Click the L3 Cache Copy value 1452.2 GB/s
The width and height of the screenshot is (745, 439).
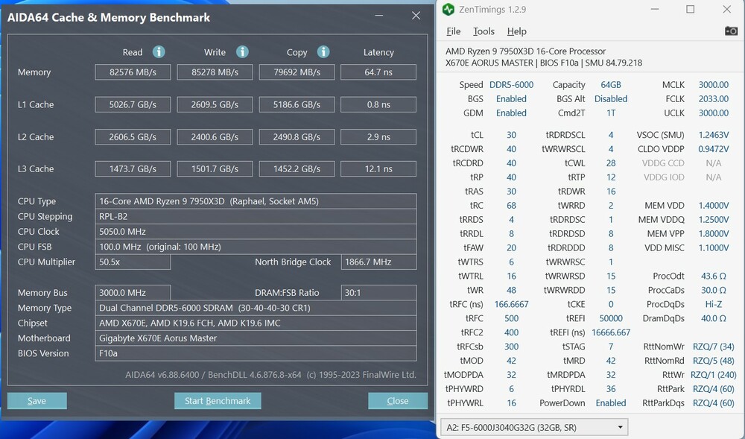[x=297, y=168]
